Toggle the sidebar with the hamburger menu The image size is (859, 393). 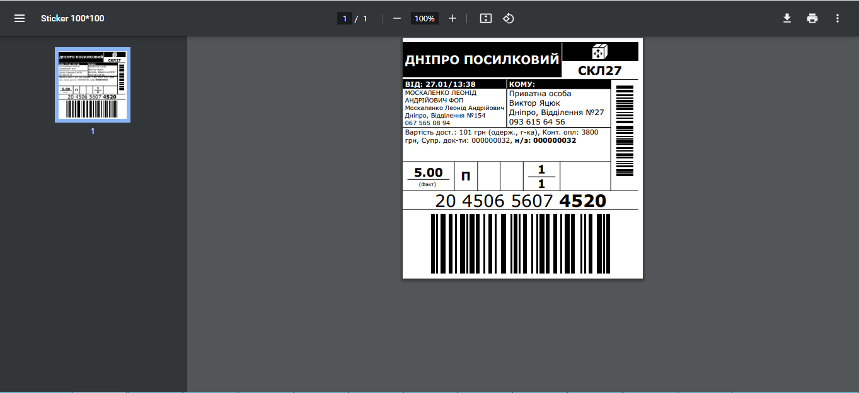[20, 18]
